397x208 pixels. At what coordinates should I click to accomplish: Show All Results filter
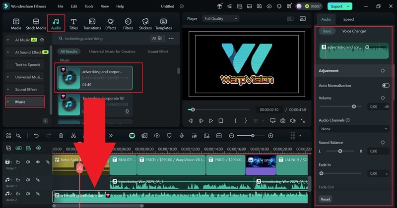click(68, 52)
